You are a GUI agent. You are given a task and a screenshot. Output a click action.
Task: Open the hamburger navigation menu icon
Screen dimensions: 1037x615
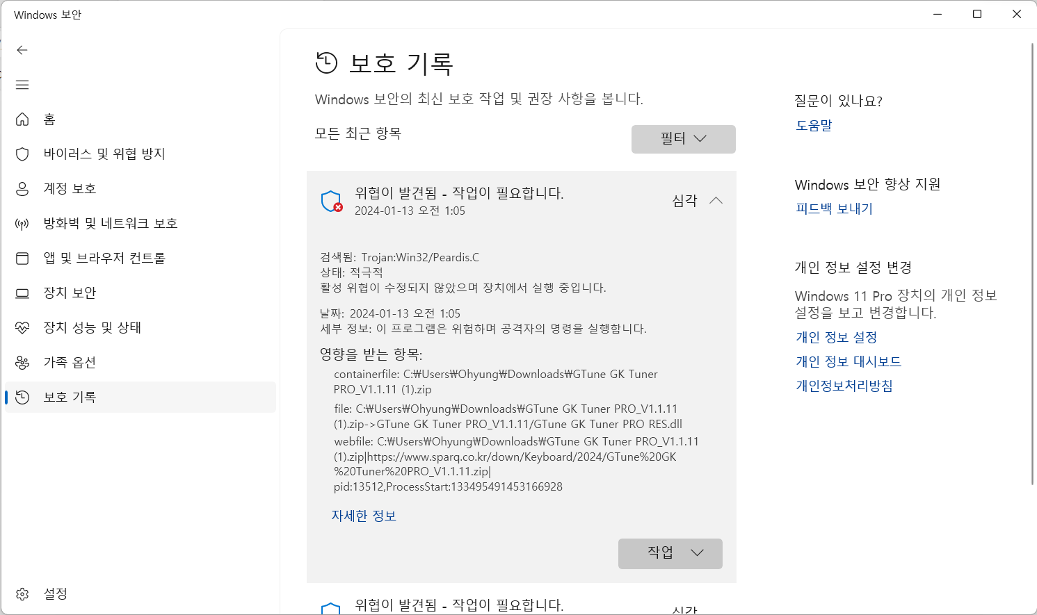tap(22, 85)
